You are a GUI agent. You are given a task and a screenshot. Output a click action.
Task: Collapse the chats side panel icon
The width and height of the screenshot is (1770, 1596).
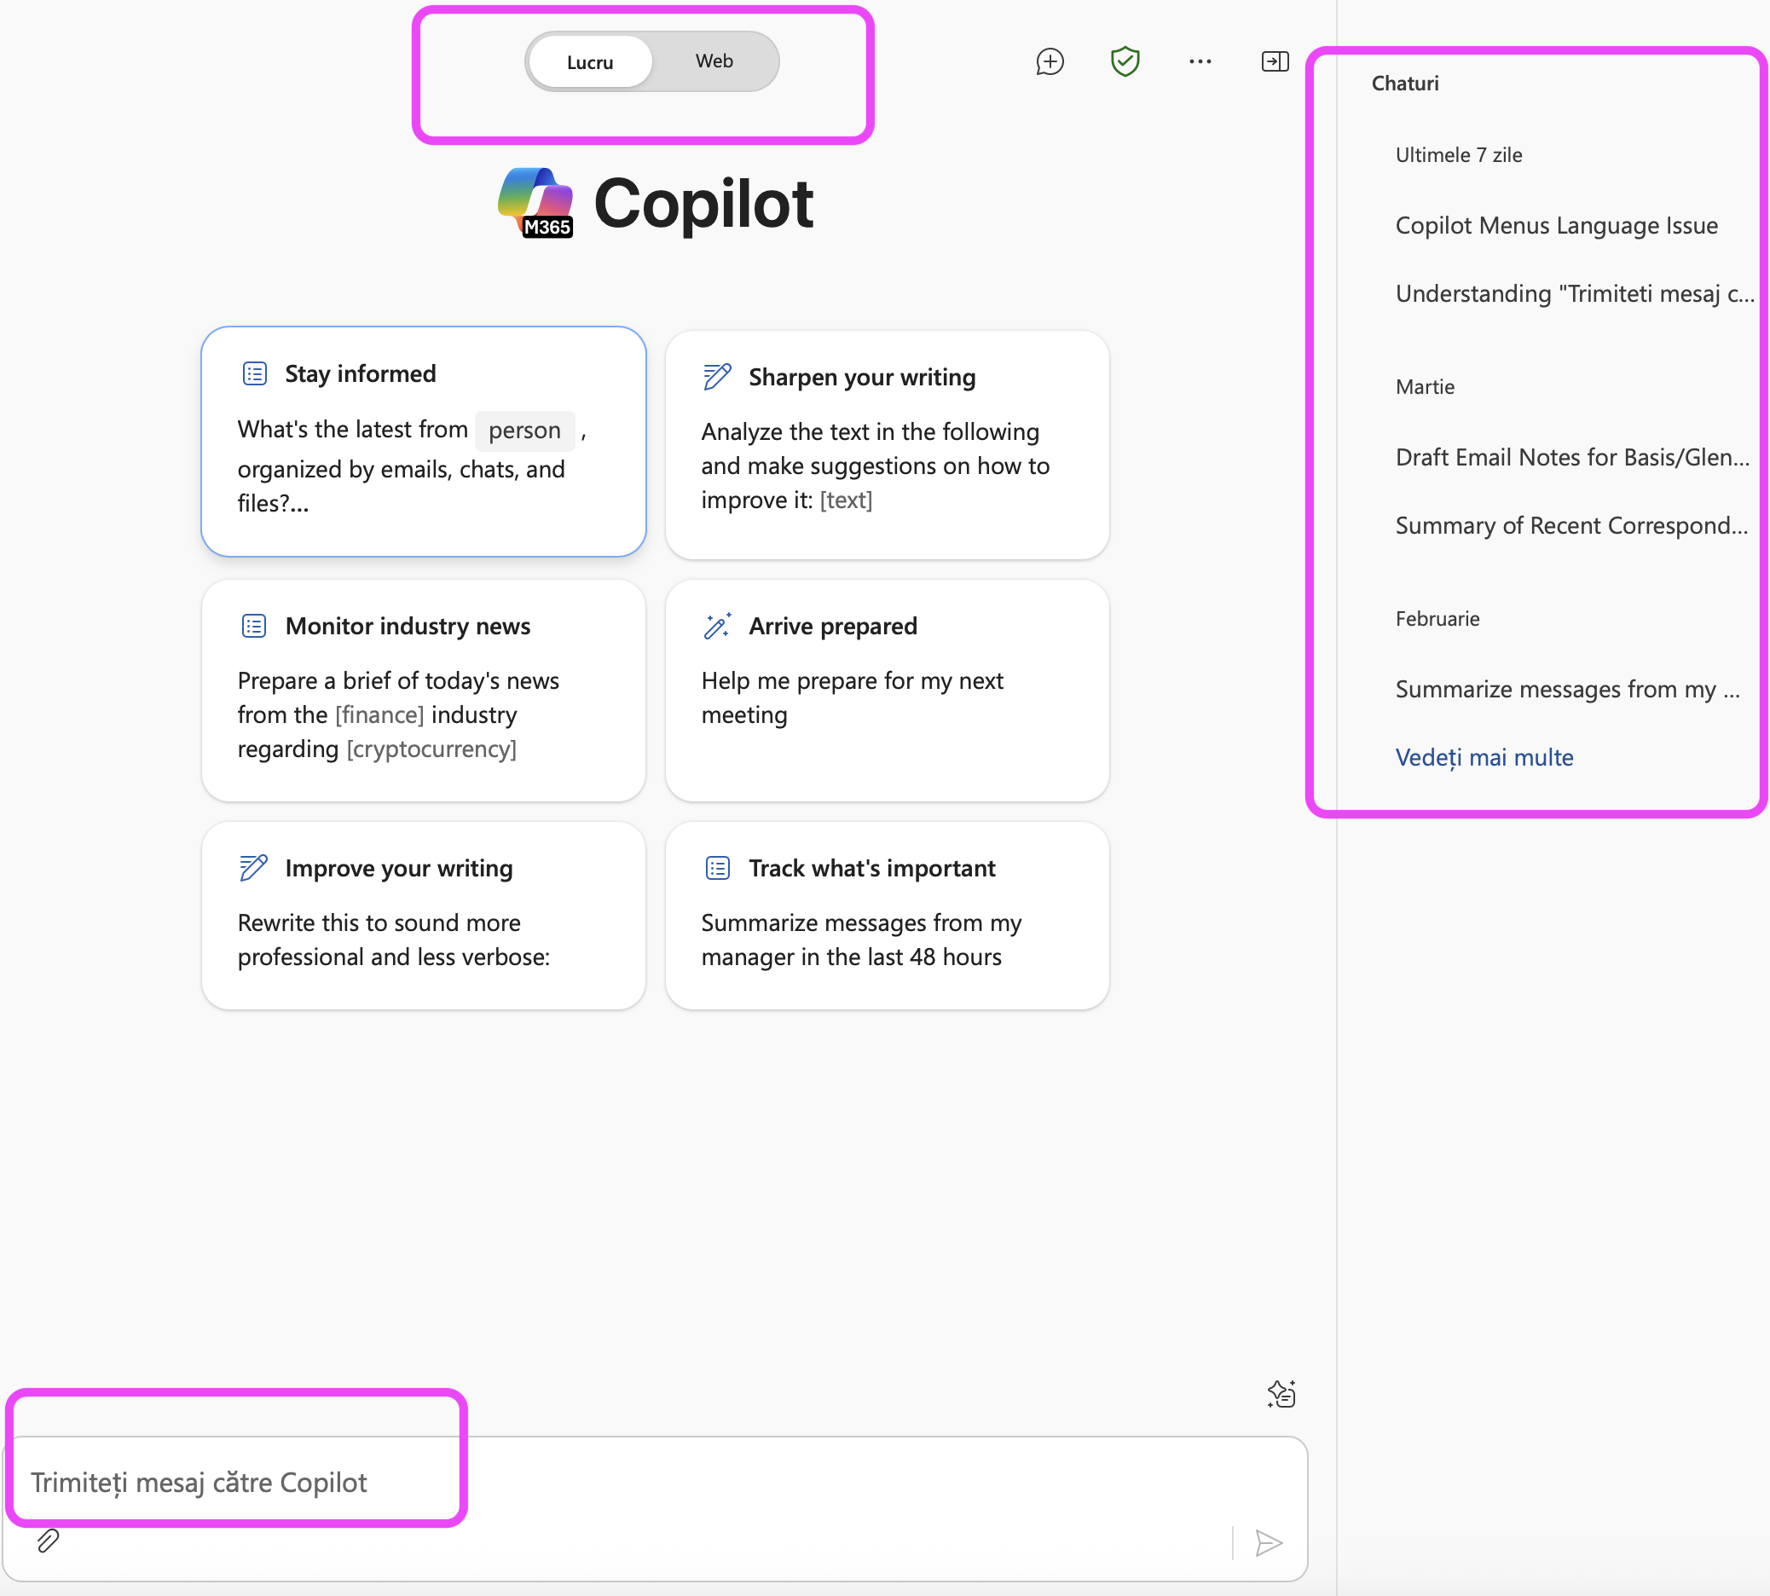click(1275, 61)
